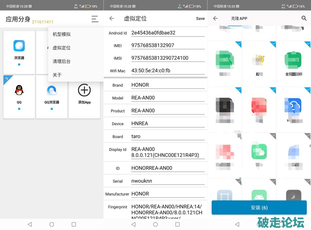311x230 pixels.
Task: Edit the Wifi Mac address field
Action: click(168, 70)
